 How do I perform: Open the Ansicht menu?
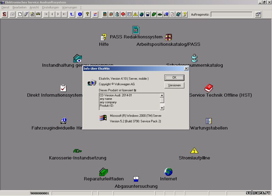pos(34,7)
